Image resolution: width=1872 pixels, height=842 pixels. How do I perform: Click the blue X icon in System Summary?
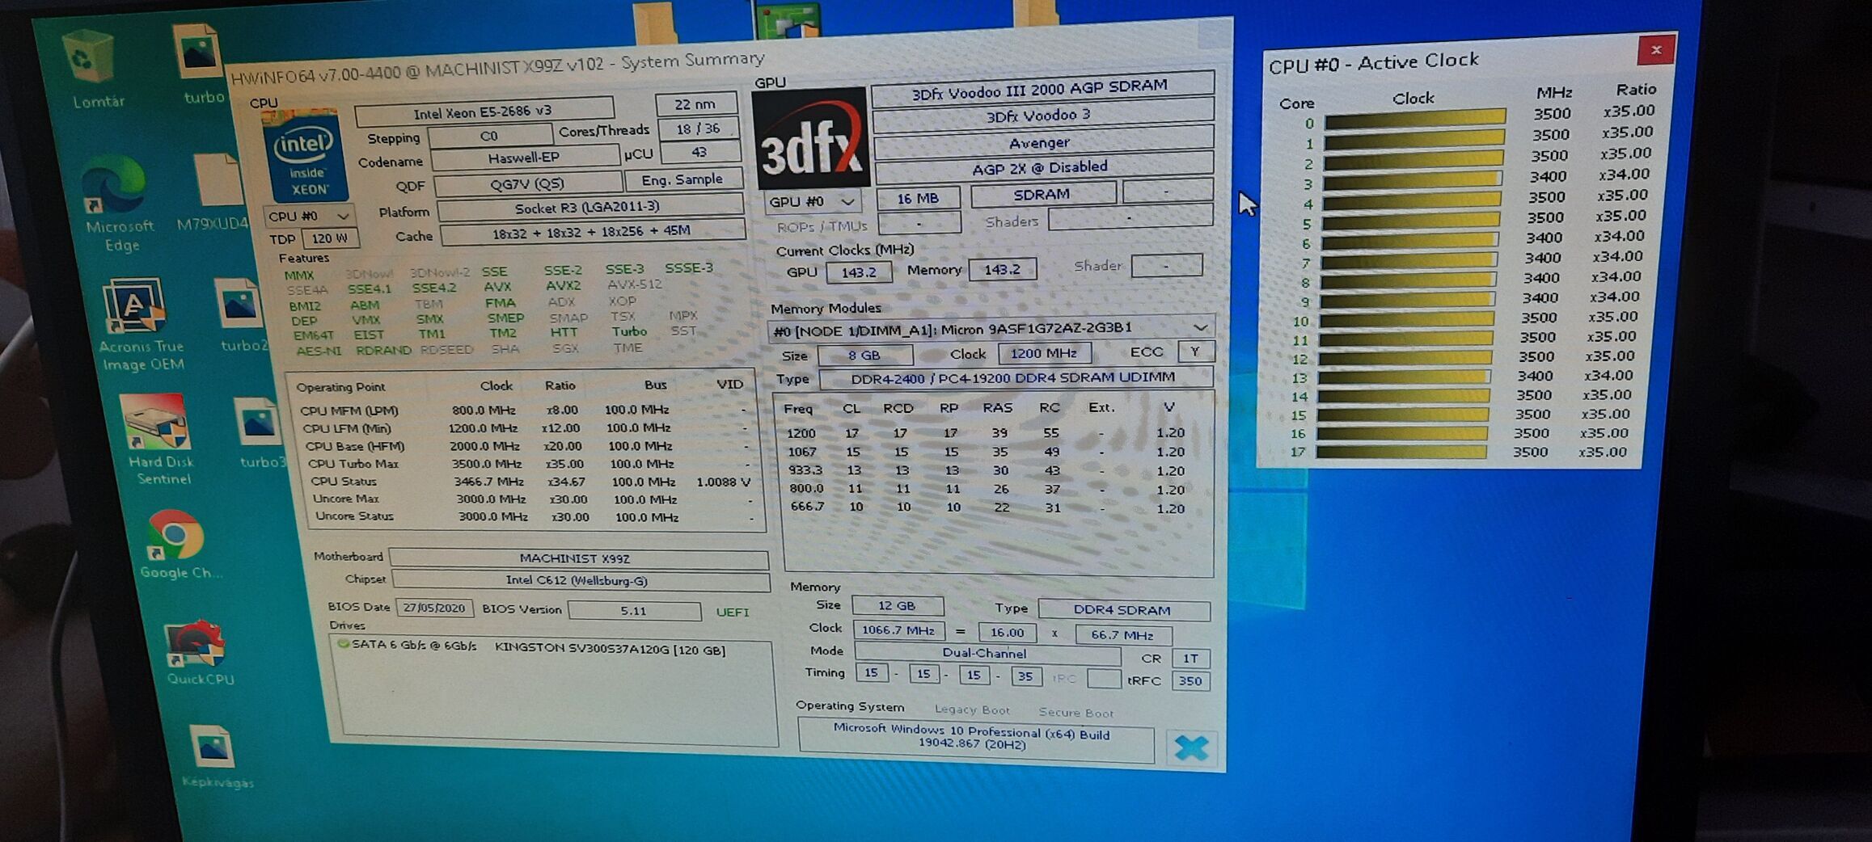1192,747
